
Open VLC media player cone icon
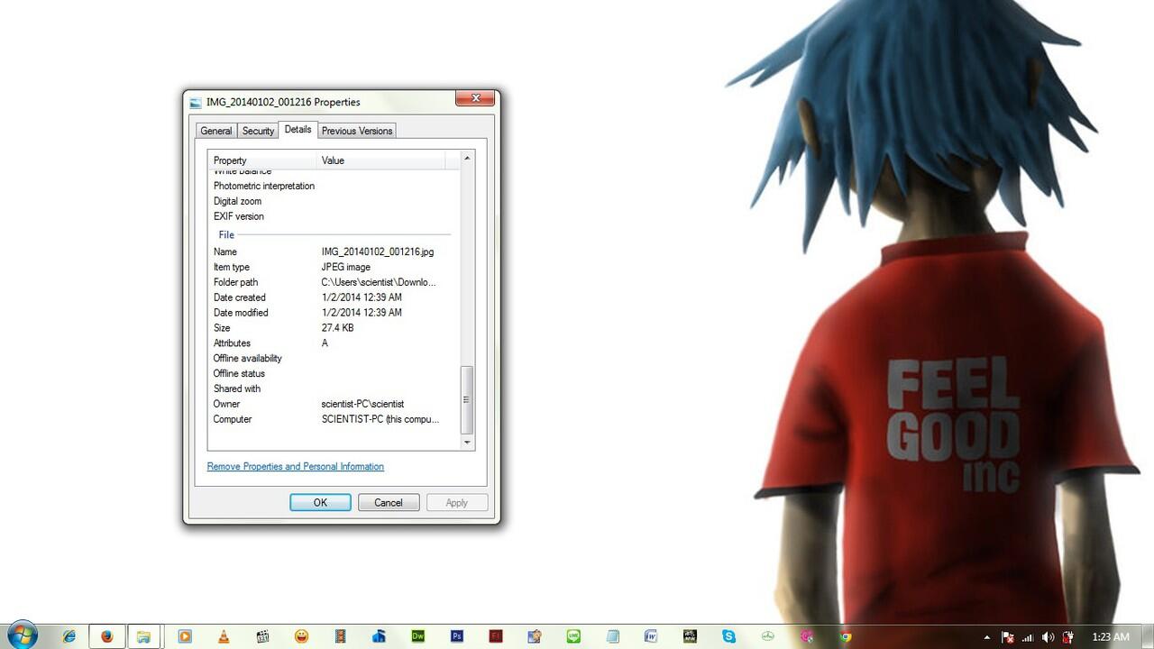point(224,636)
